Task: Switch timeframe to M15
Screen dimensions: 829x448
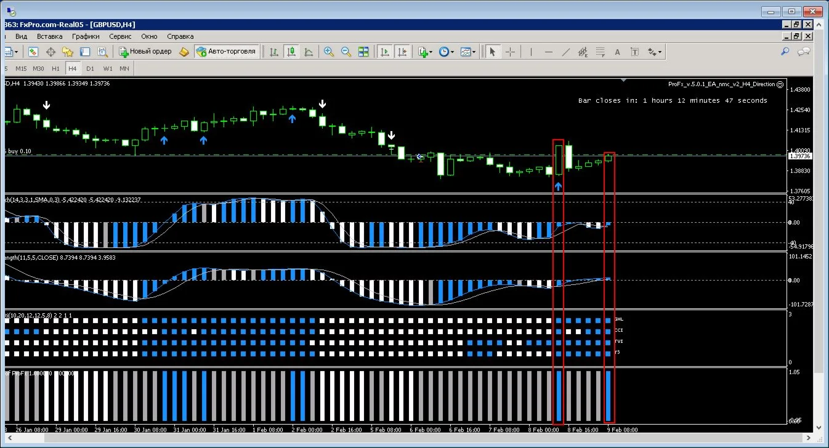Action: [22, 68]
